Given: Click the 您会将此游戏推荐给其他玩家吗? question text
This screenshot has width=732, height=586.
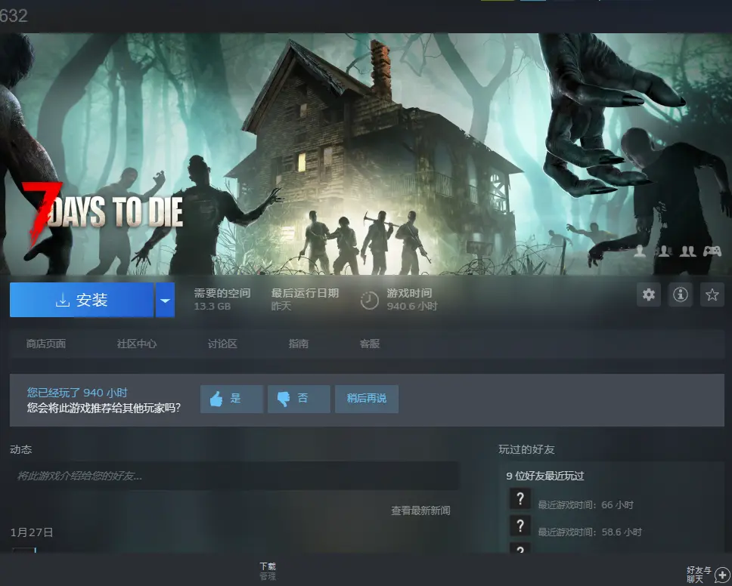Looking at the screenshot, I should tap(104, 408).
